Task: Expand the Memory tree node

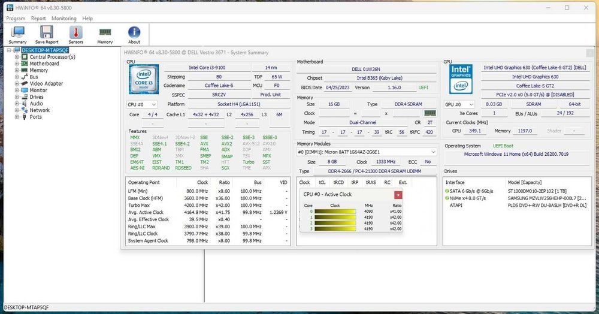Action: click(x=17, y=70)
